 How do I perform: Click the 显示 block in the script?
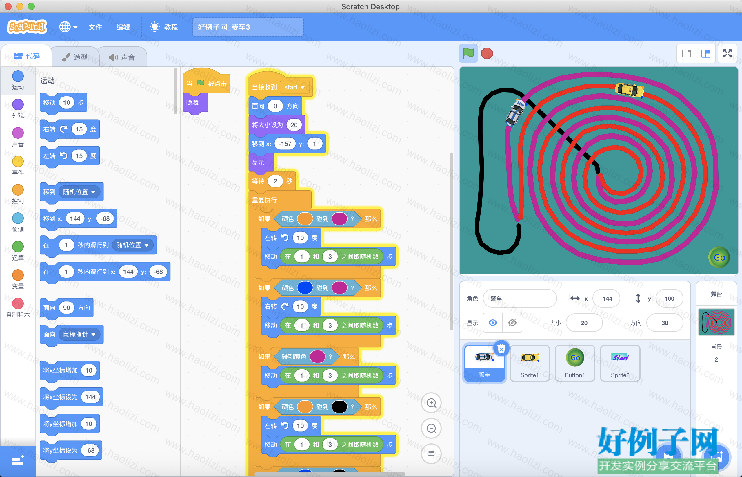tap(261, 162)
